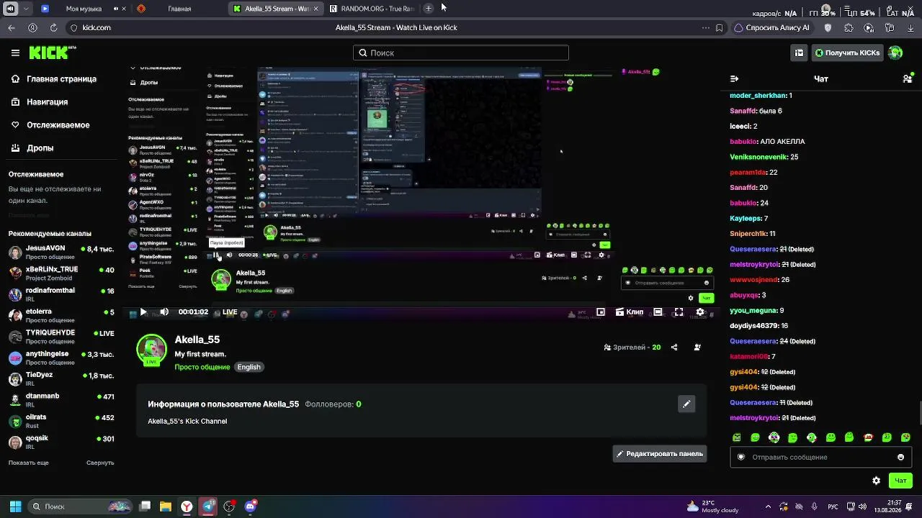This screenshot has height=518, width=922.
Task: Expand list with Показать еще
Action: point(29,463)
